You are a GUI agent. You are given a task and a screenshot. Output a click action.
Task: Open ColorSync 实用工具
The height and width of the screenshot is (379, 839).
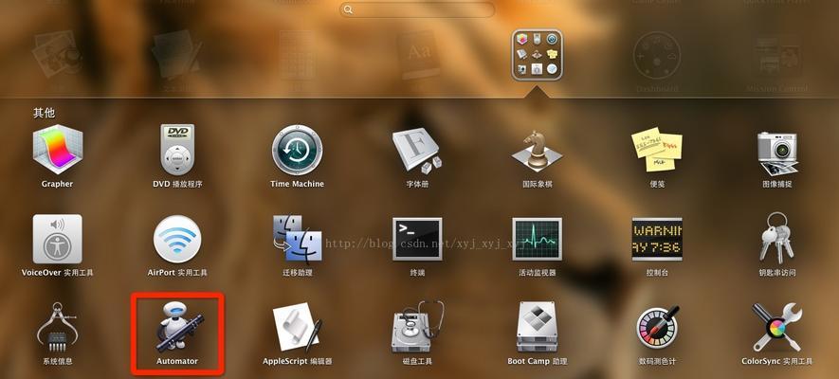coord(777,327)
